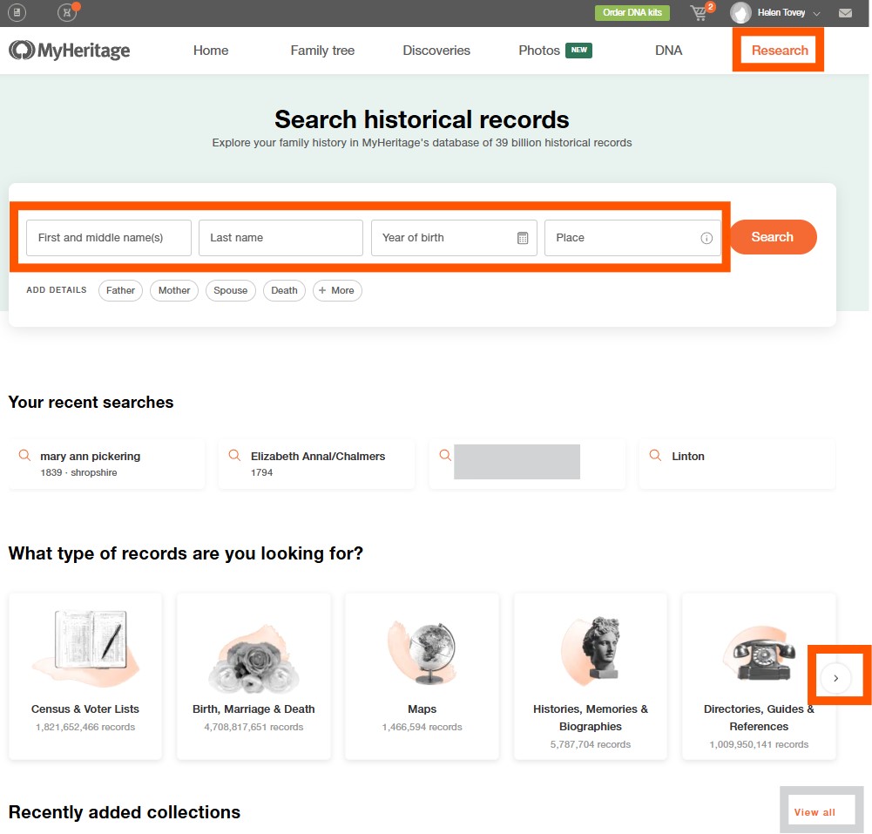The image size is (872, 834).
Task: Click the notification icon with orange dot
Action: pyautogui.click(x=67, y=13)
